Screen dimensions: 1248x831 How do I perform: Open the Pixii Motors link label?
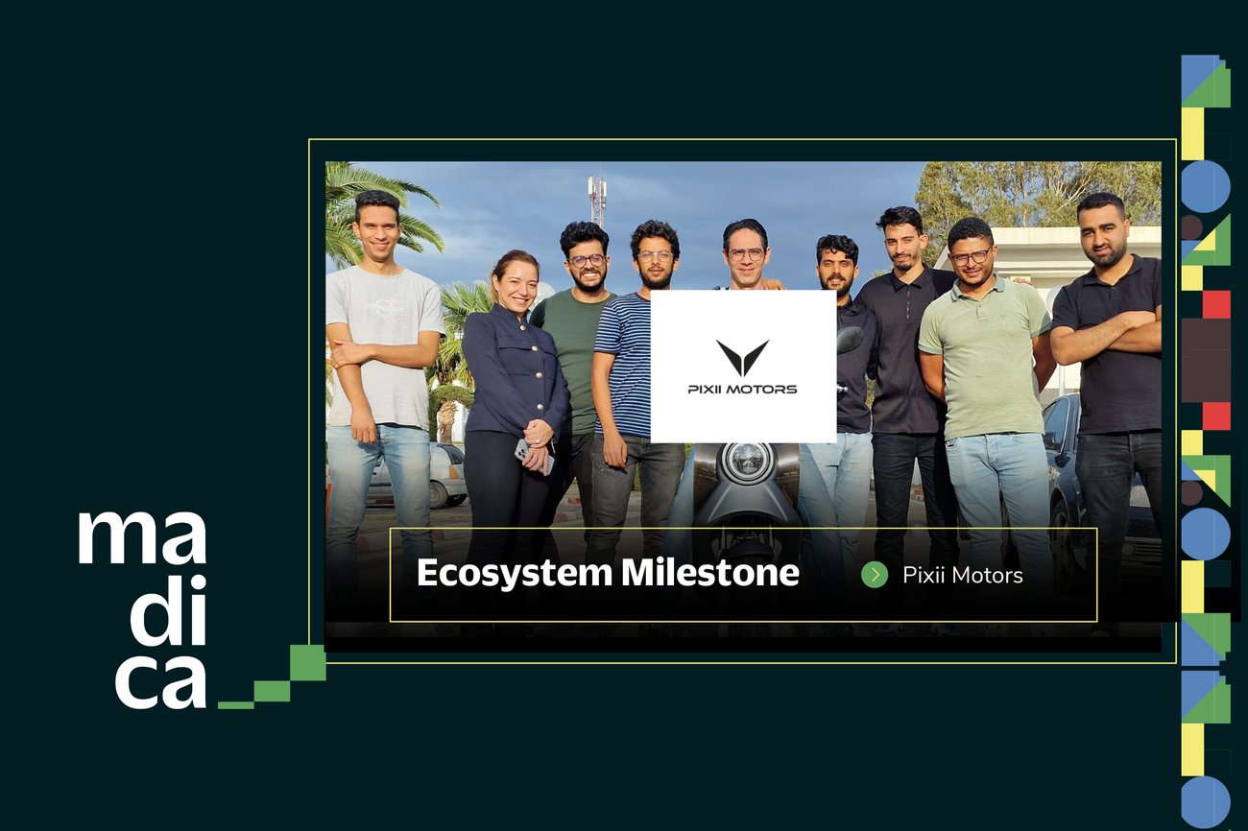[x=962, y=576]
